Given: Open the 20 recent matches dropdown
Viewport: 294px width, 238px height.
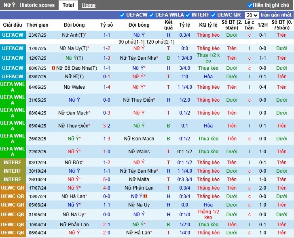Looking at the screenshot, I should [252, 15].
